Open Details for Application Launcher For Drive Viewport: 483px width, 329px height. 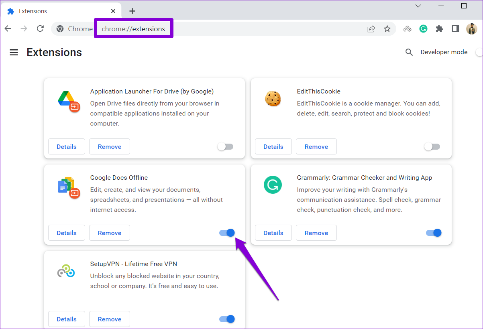(x=67, y=146)
